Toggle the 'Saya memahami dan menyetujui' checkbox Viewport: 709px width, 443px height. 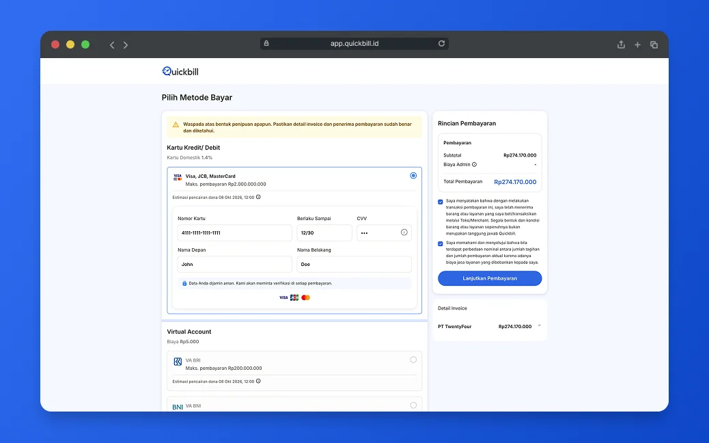coord(441,244)
